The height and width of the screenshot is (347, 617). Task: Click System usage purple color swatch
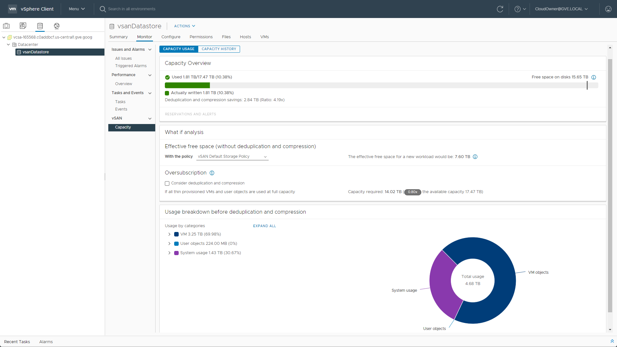(x=176, y=253)
